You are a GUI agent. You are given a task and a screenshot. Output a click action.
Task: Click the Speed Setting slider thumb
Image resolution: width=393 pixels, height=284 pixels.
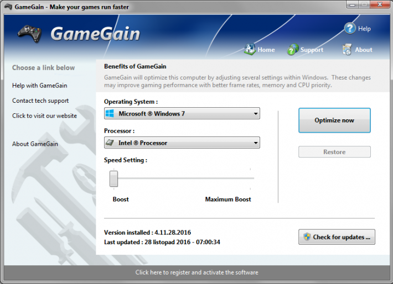pyautogui.click(x=114, y=178)
